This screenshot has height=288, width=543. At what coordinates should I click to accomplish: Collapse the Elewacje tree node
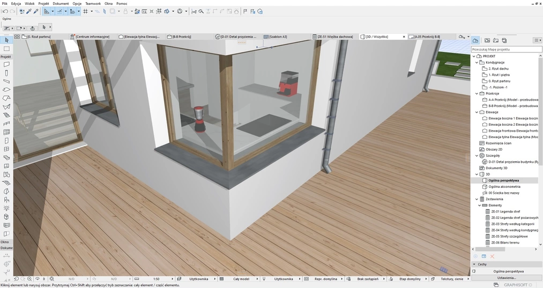click(477, 112)
